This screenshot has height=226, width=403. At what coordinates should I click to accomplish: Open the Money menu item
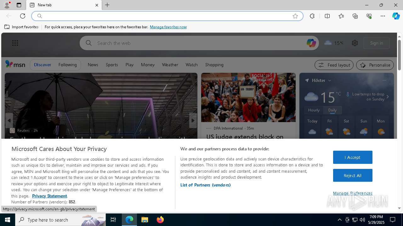pos(148,65)
